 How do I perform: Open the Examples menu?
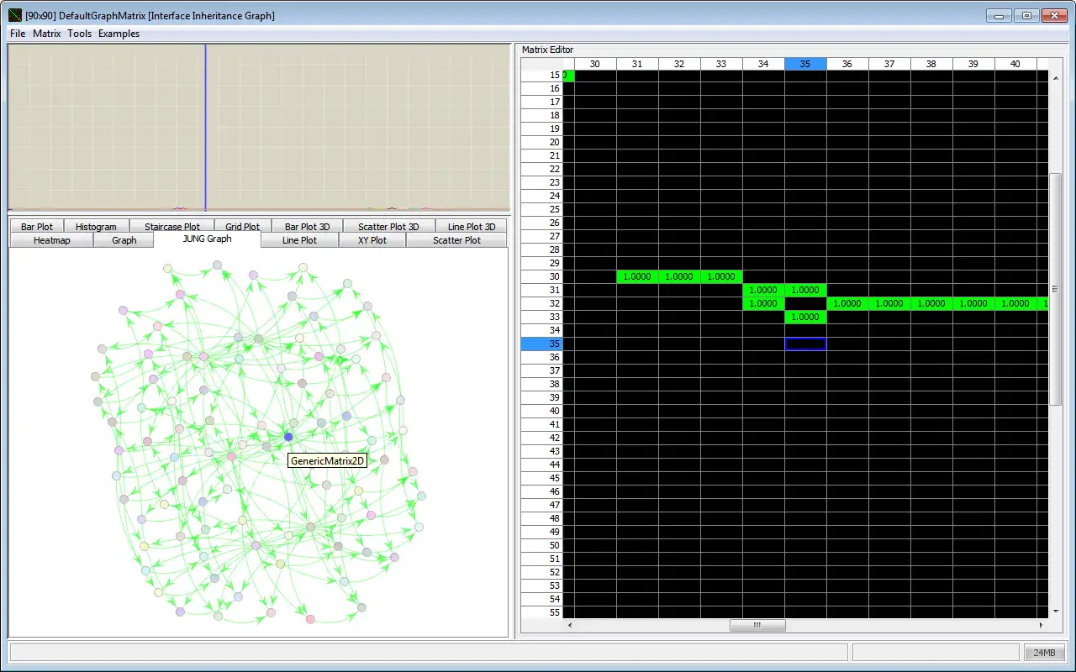click(119, 34)
